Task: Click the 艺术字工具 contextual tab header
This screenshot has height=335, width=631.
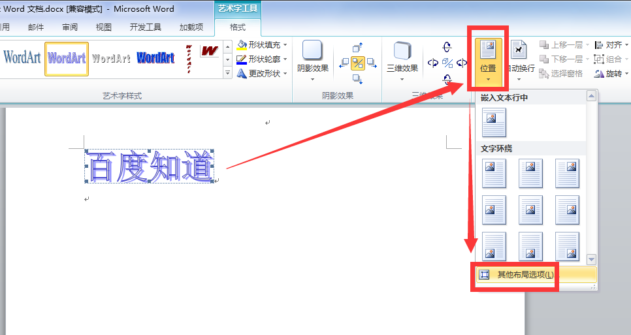Action: pos(237,8)
